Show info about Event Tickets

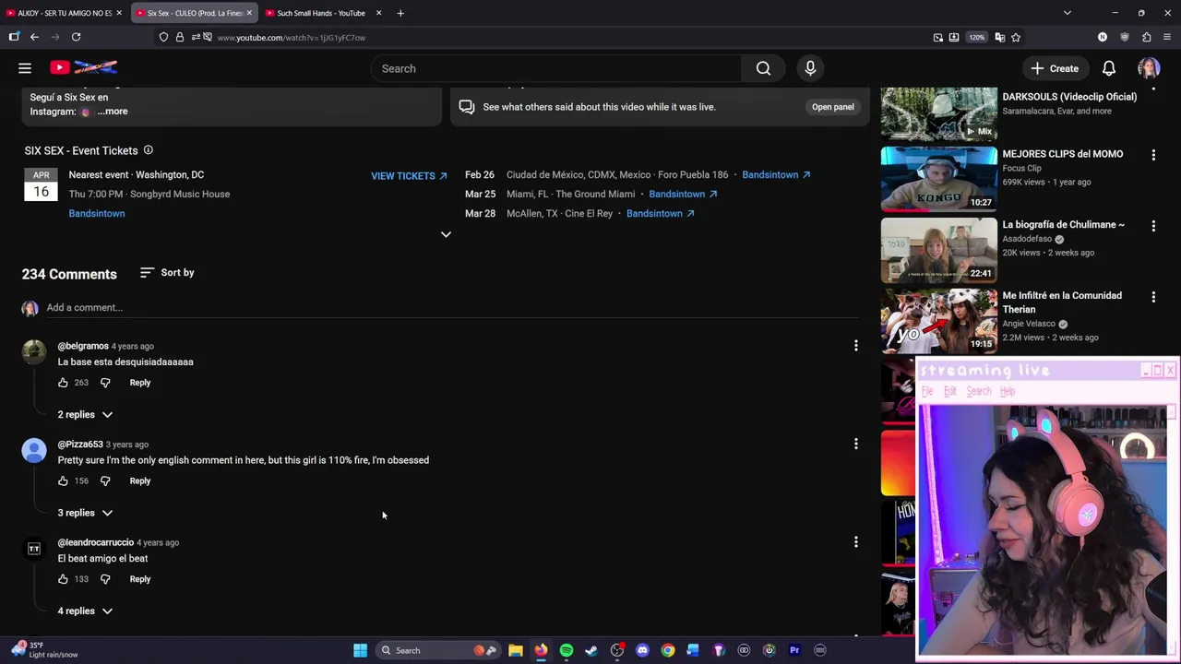pyautogui.click(x=148, y=150)
